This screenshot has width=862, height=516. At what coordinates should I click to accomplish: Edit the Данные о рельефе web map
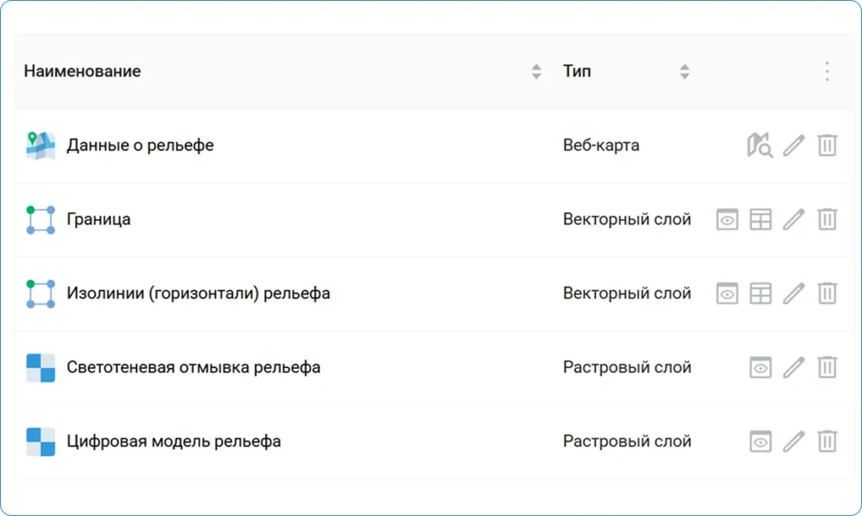(x=794, y=145)
